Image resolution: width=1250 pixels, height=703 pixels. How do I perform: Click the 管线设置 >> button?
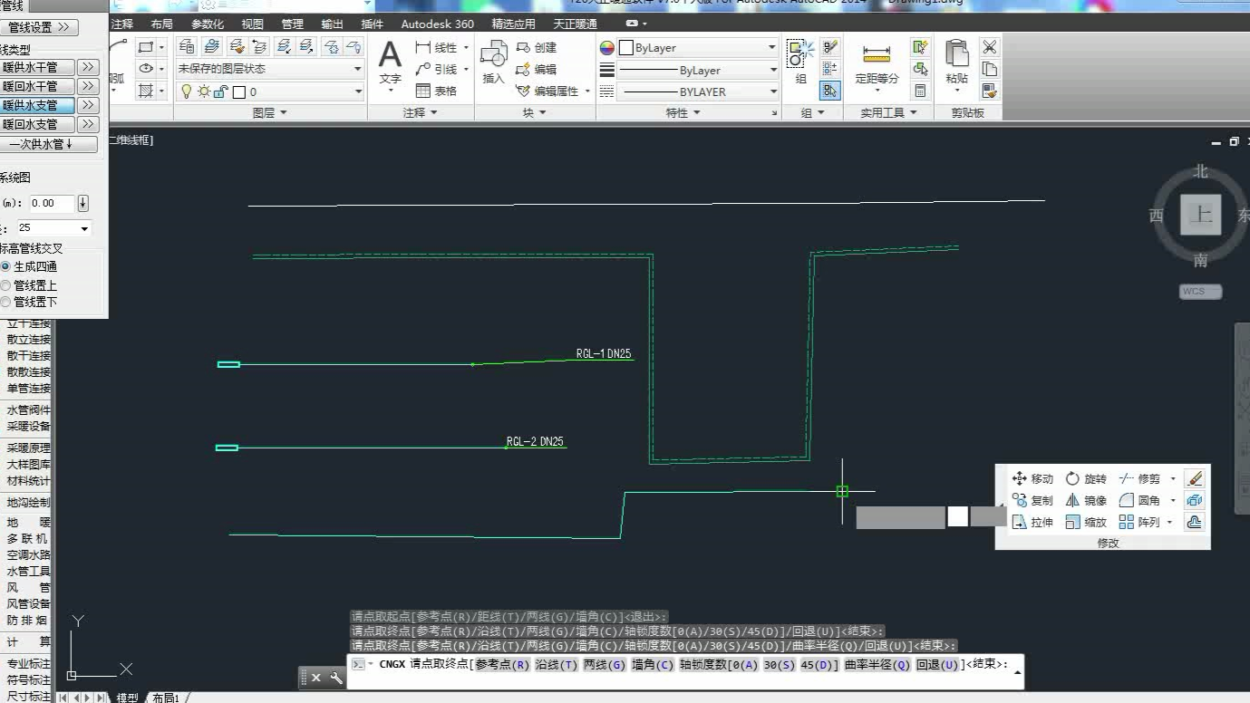click(39, 28)
